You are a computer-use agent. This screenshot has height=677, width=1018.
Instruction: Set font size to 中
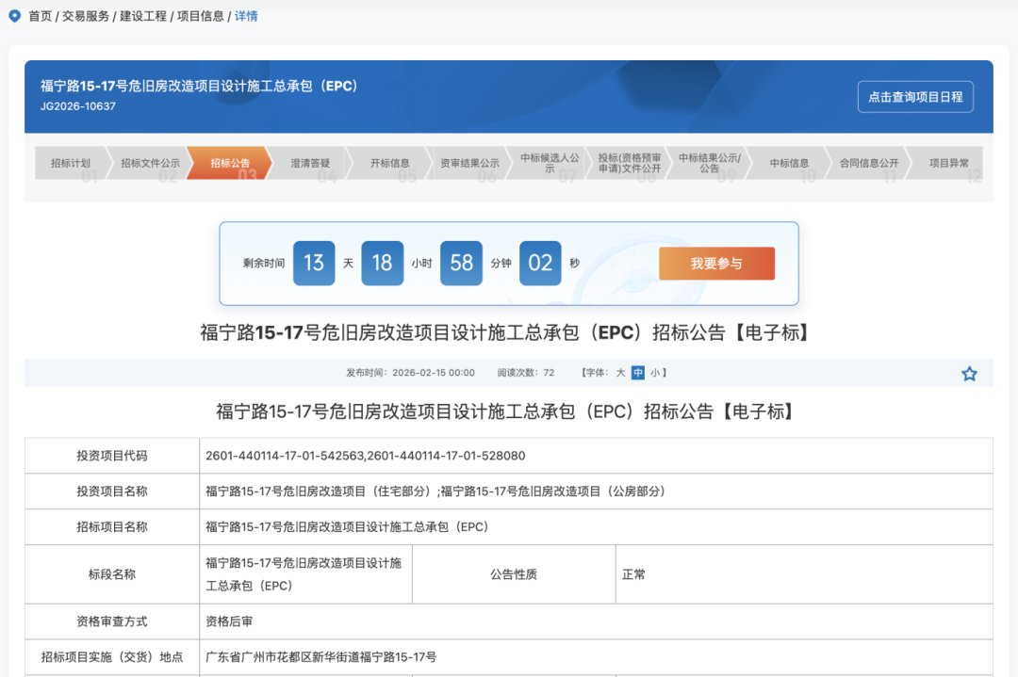coord(637,373)
